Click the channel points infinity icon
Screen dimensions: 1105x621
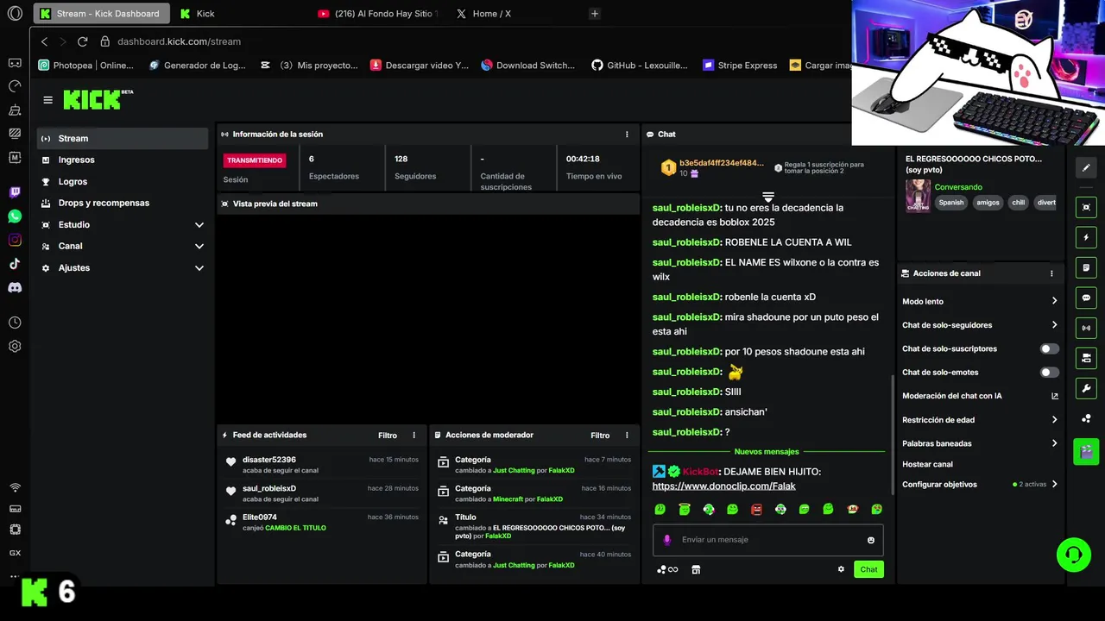click(667, 569)
